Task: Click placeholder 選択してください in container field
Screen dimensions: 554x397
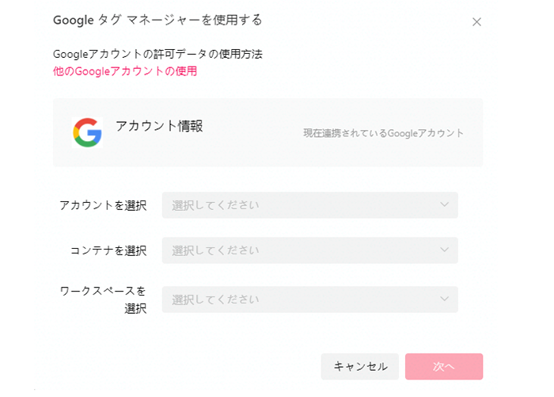Action: [215, 250]
